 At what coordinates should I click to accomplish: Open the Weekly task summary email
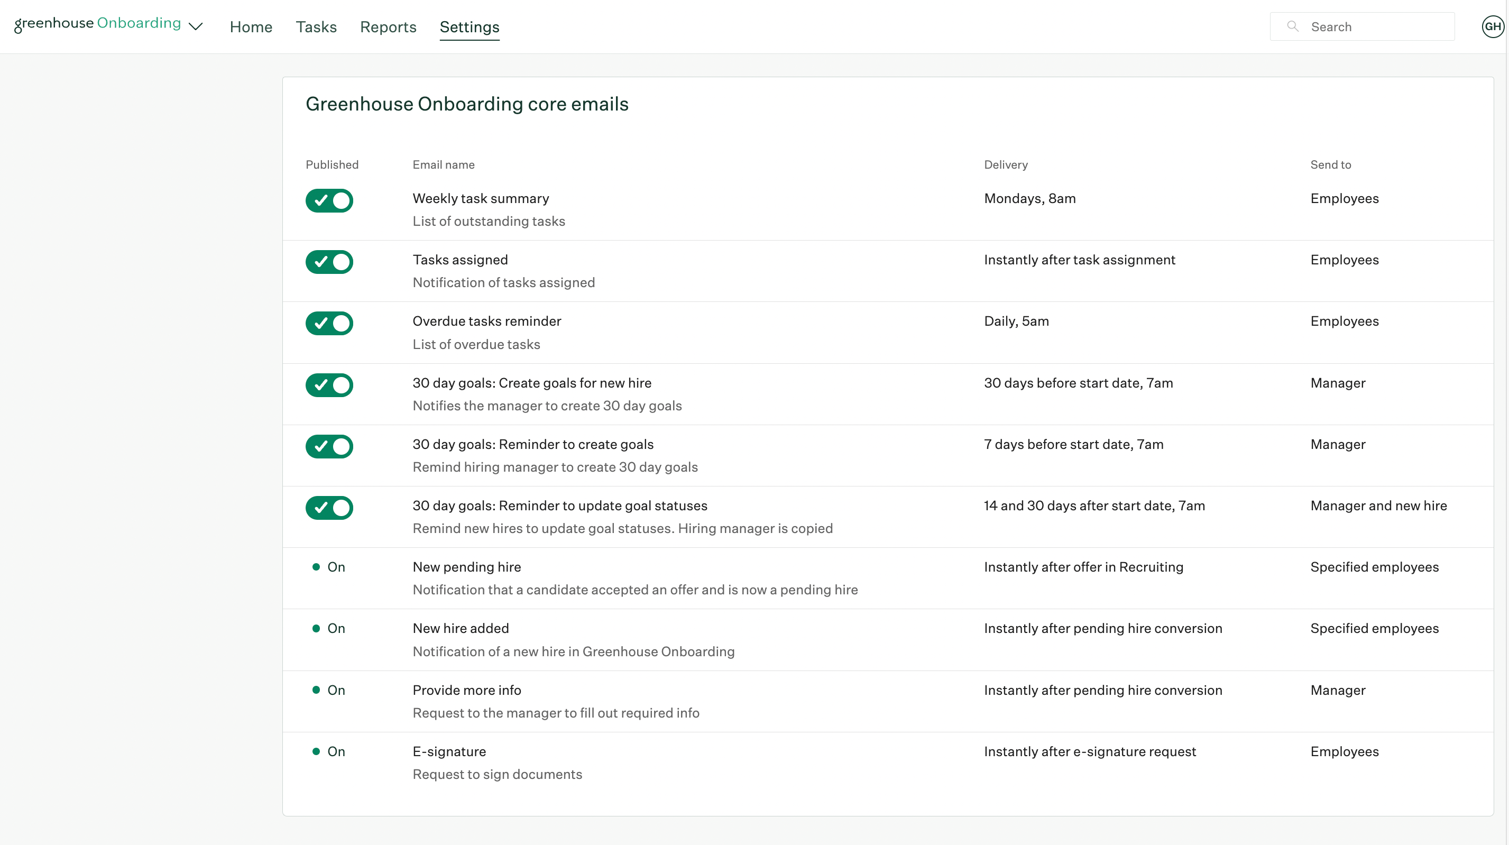481,199
